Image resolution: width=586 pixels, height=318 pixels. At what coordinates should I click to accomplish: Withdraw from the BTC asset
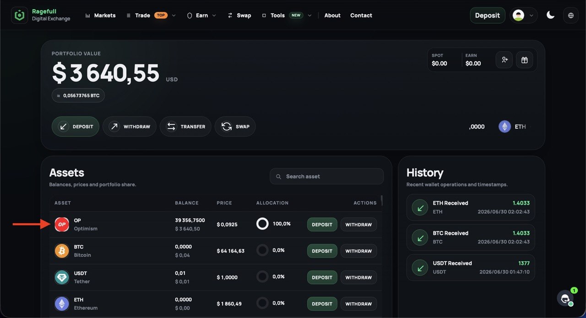(358, 251)
